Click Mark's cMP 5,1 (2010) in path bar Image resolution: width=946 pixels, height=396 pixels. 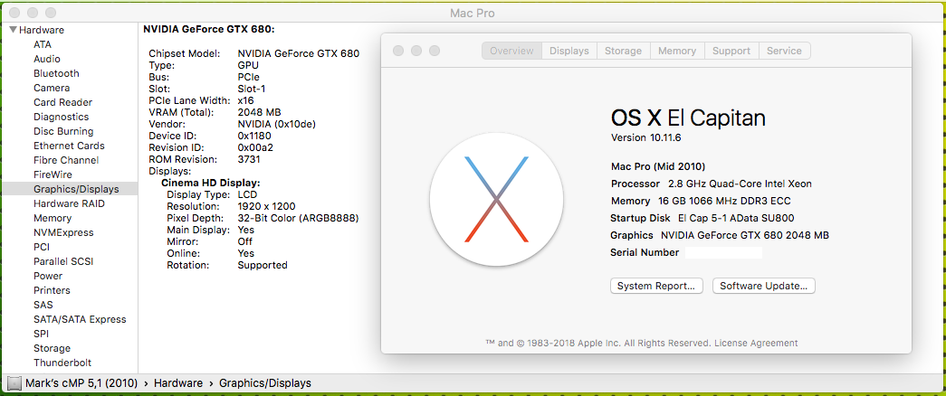point(81,383)
